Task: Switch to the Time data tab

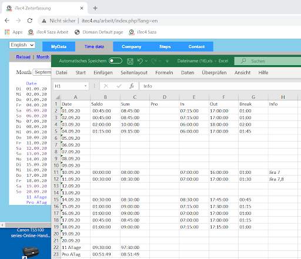Action: pyautogui.click(x=94, y=46)
